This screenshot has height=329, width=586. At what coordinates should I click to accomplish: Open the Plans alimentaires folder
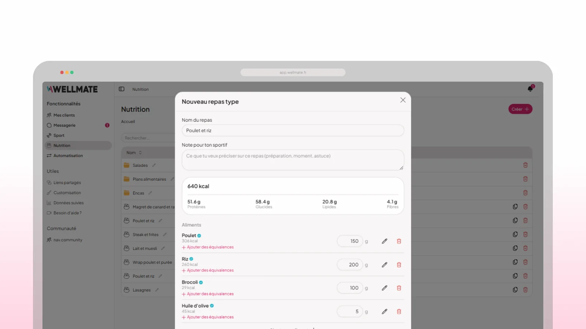click(x=149, y=179)
